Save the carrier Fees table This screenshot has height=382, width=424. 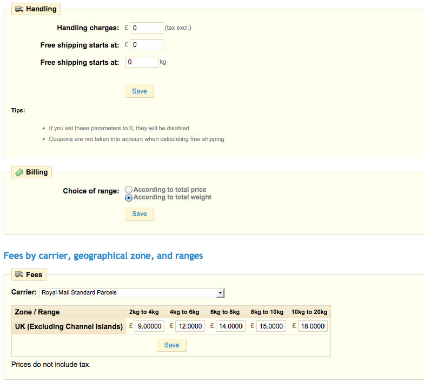point(171,345)
